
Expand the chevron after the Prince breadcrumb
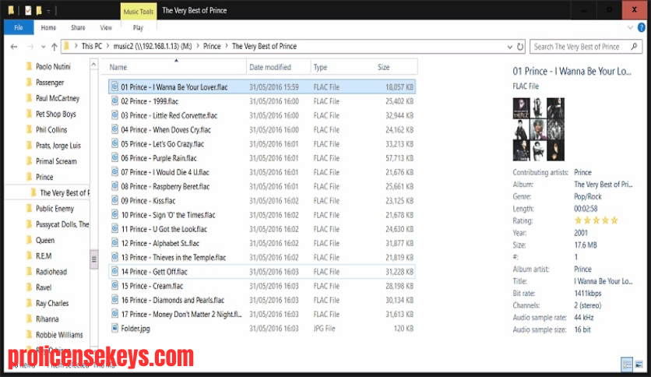pyautogui.click(x=227, y=47)
